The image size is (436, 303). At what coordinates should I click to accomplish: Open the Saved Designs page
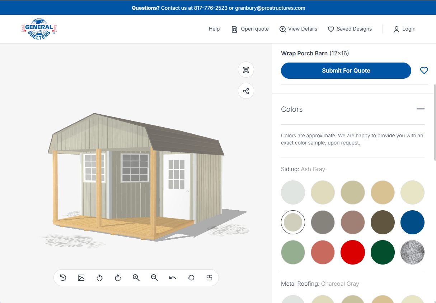coord(350,29)
